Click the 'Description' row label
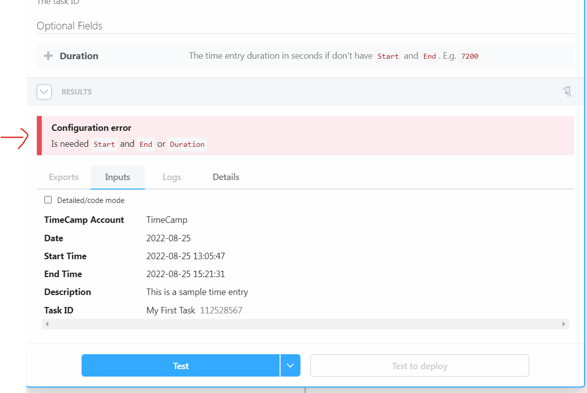Screen dimensions: 587x393 point(67,292)
